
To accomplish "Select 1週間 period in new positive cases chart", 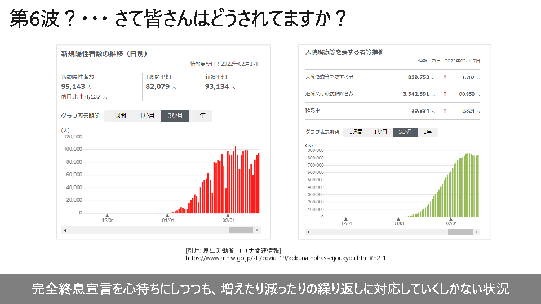I will click(x=119, y=116).
